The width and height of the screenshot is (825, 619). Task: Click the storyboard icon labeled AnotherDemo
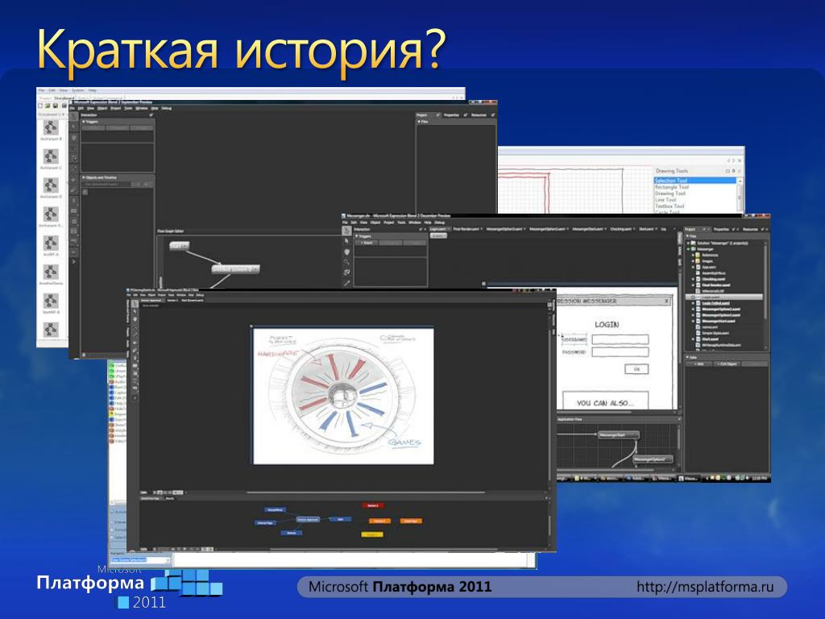[51, 272]
